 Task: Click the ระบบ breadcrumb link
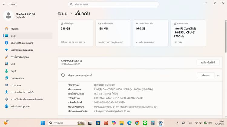pos(62,14)
